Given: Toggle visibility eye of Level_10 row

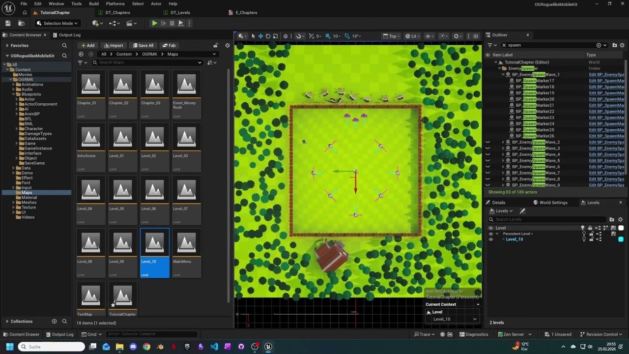Looking at the screenshot, I should (490, 239).
